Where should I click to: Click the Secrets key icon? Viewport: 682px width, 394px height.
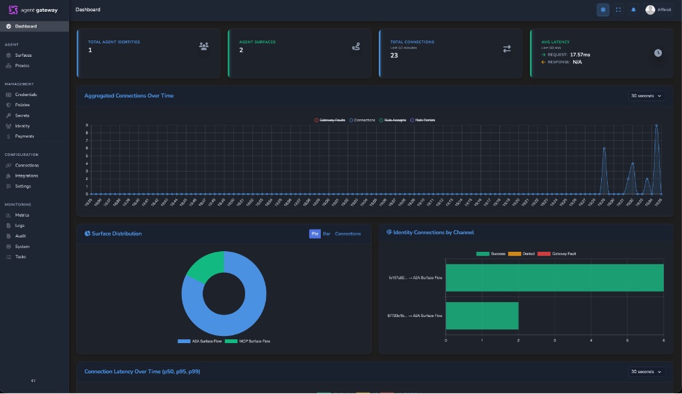[x=8, y=115]
